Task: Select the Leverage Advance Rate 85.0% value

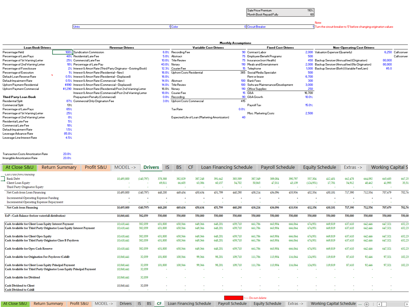Action: tap(68, 134)
